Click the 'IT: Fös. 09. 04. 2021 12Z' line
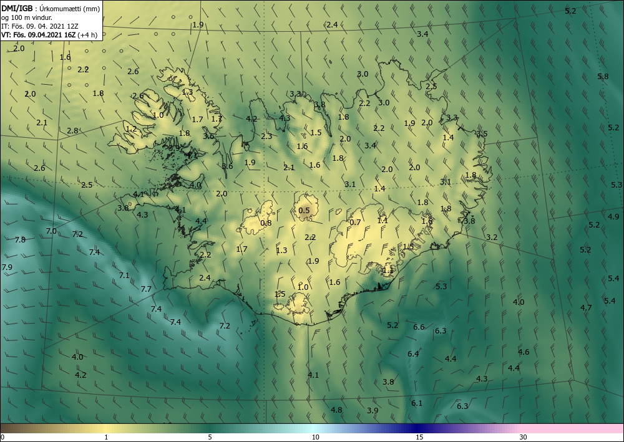Viewport: 624px width, 442px height. tap(40, 26)
